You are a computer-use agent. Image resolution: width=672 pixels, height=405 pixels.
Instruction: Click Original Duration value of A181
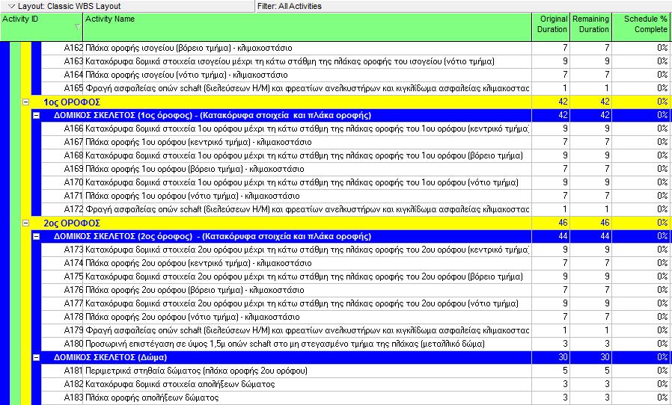[565, 371]
